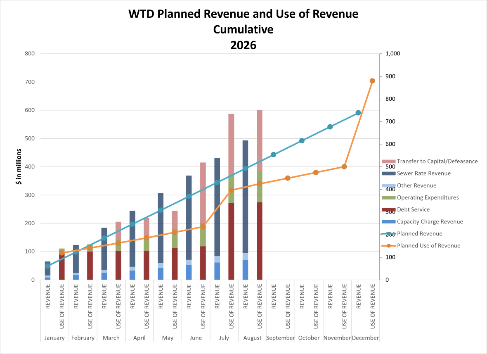The width and height of the screenshot is (487, 354).
Task: Select the Planned Use of Revenue legend marker
Action: coord(388,246)
